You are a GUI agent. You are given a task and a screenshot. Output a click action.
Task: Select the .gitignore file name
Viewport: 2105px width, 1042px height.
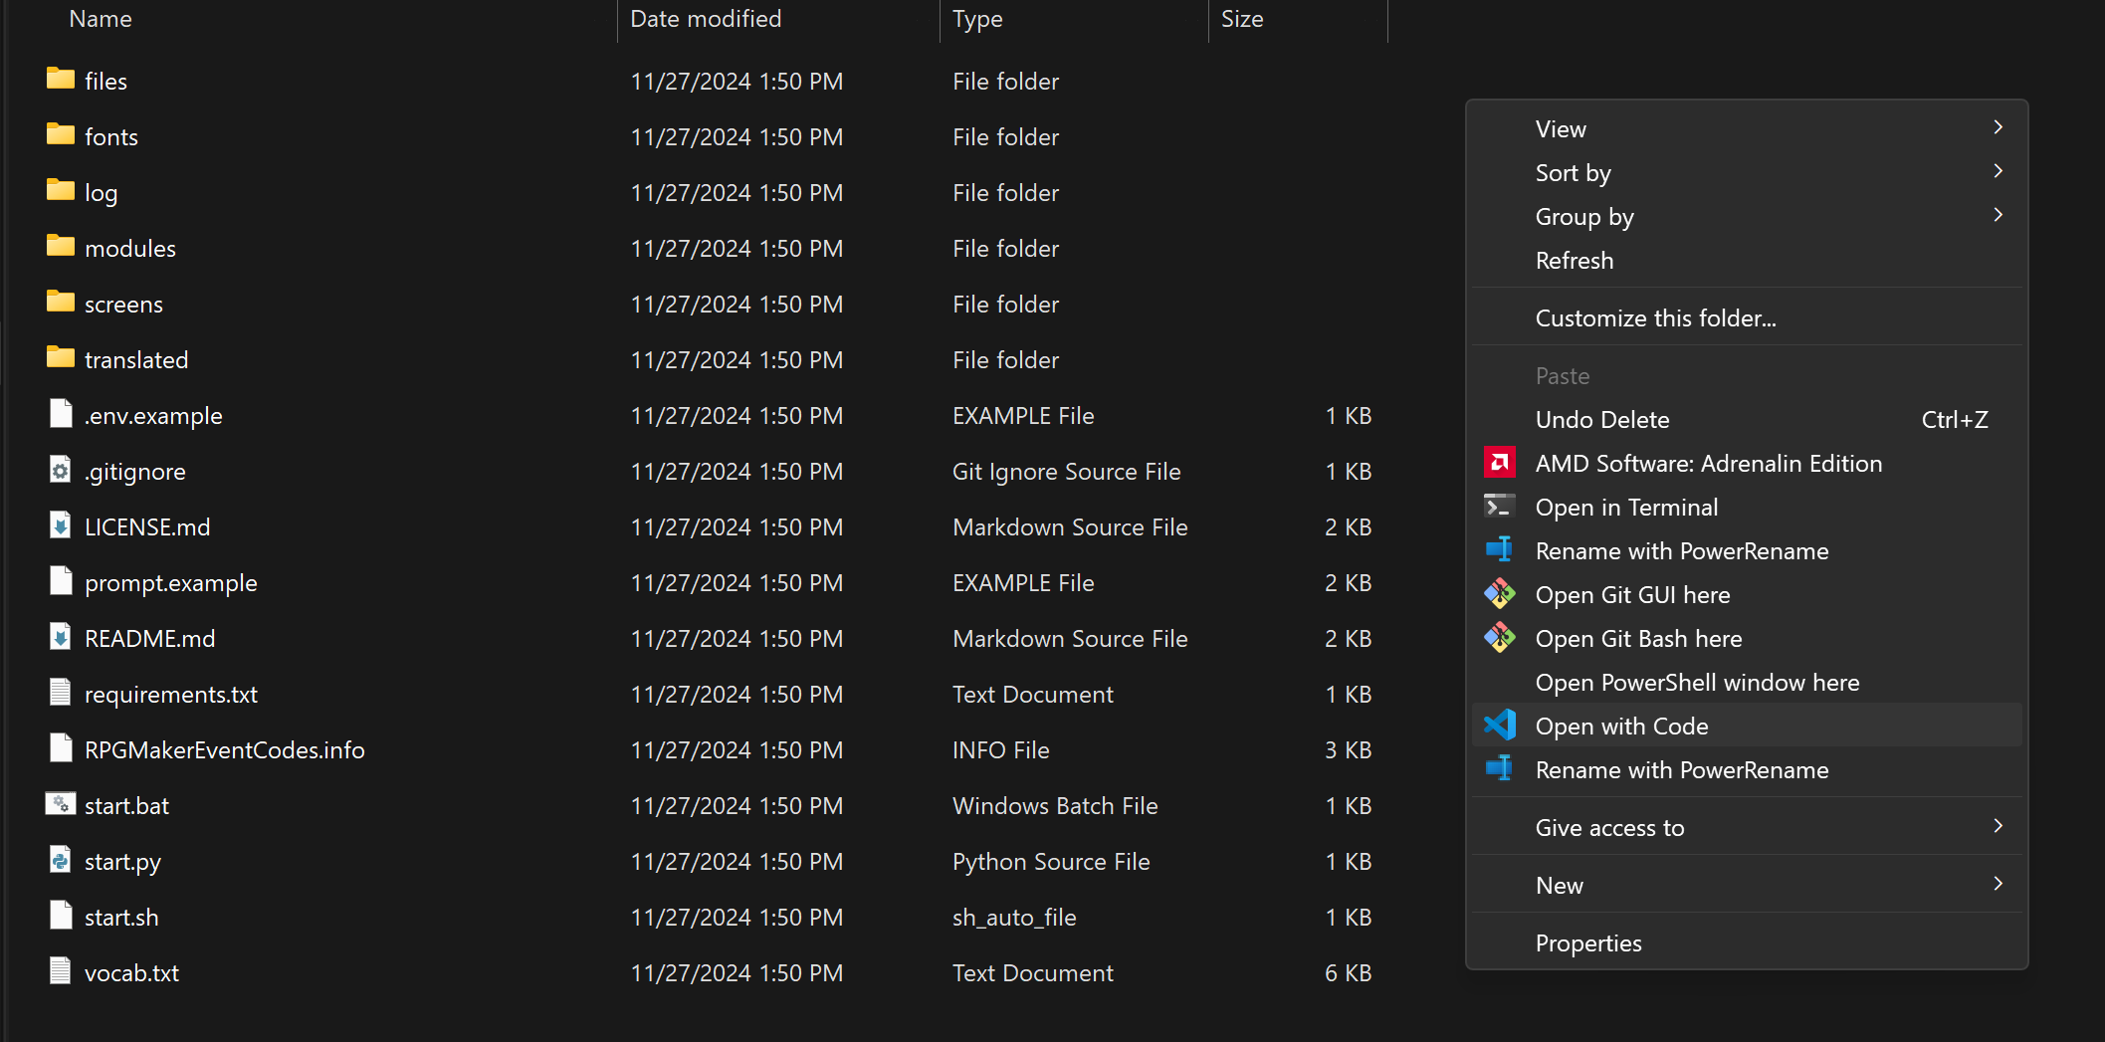(x=134, y=472)
